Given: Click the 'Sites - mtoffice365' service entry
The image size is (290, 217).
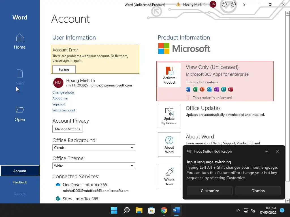Looking at the screenshot, I should pos(80,199).
